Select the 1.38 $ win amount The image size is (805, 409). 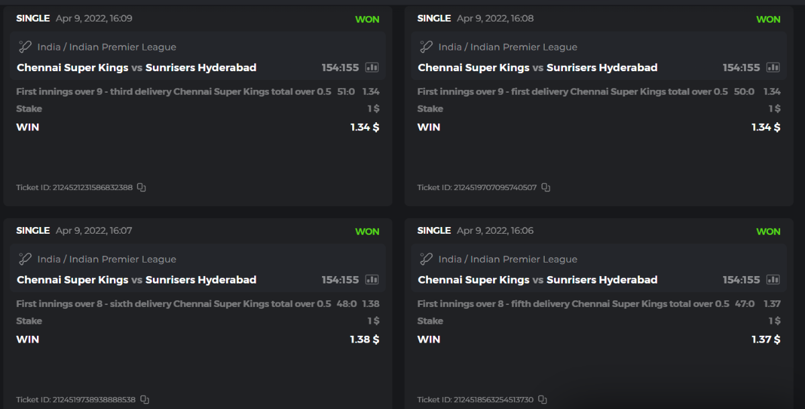(364, 339)
